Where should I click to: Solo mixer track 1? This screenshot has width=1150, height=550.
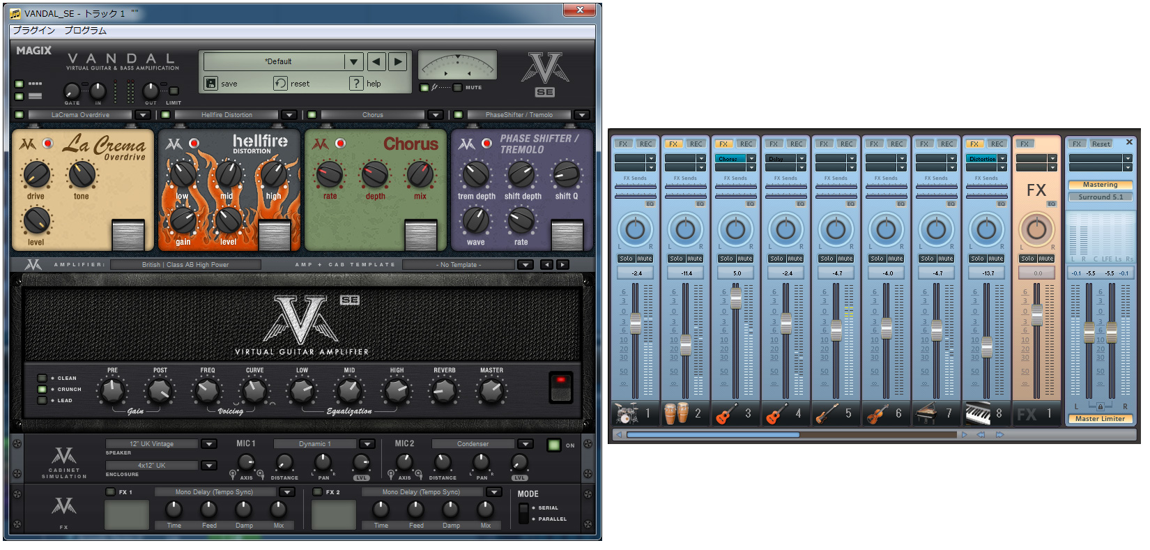pos(627,259)
